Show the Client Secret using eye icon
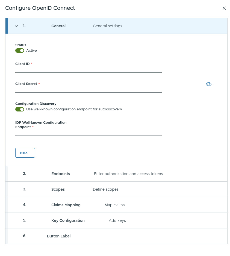This screenshot has width=230, height=256. click(x=208, y=84)
